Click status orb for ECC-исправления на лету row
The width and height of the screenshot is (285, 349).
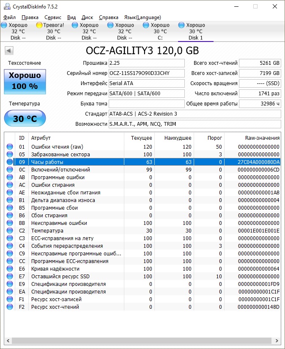(10, 238)
